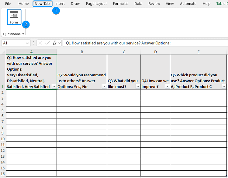Select column B header

[x=82, y=52]
